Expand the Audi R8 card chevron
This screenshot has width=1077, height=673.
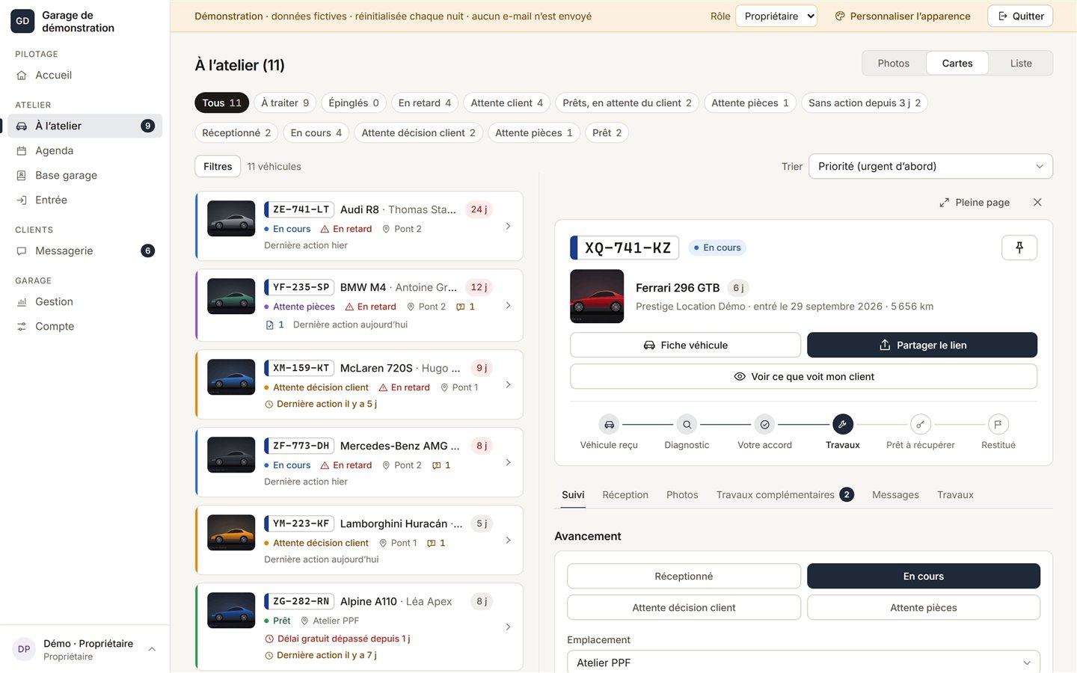point(508,226)
